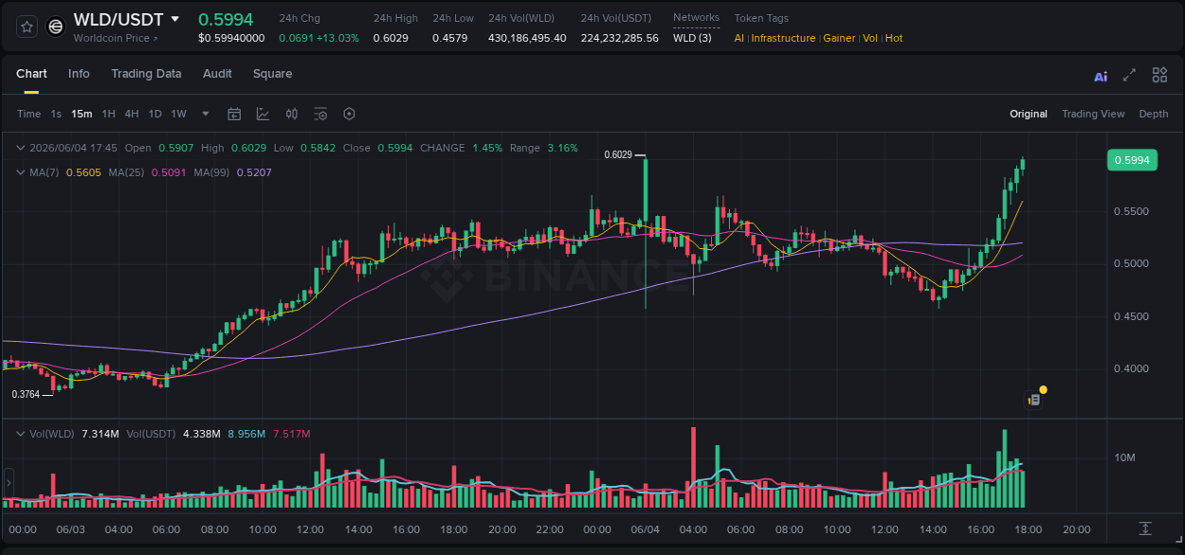Viewport: 1185px width, 555px height.
Task: Open the Info tab
Action: pyautogui.click(x=79, y=74)
